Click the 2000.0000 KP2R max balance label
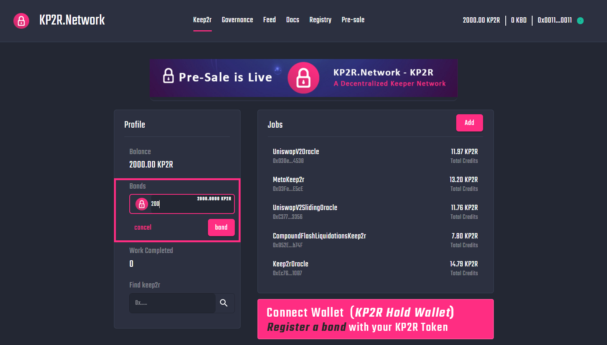Screen dimensions: 607x345 click(x=214, y=199)
